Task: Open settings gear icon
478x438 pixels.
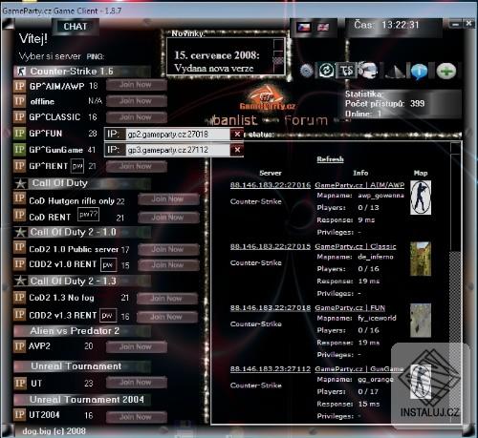Action: 307,71
